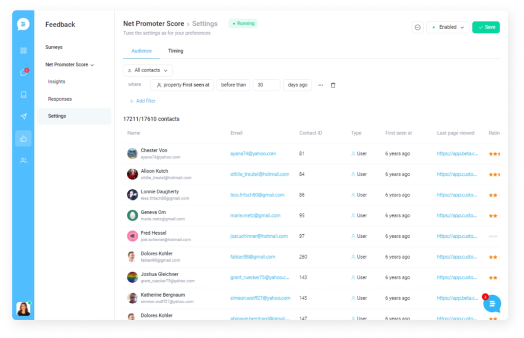
Task: Click the Name column header
Action: [134, 133]
